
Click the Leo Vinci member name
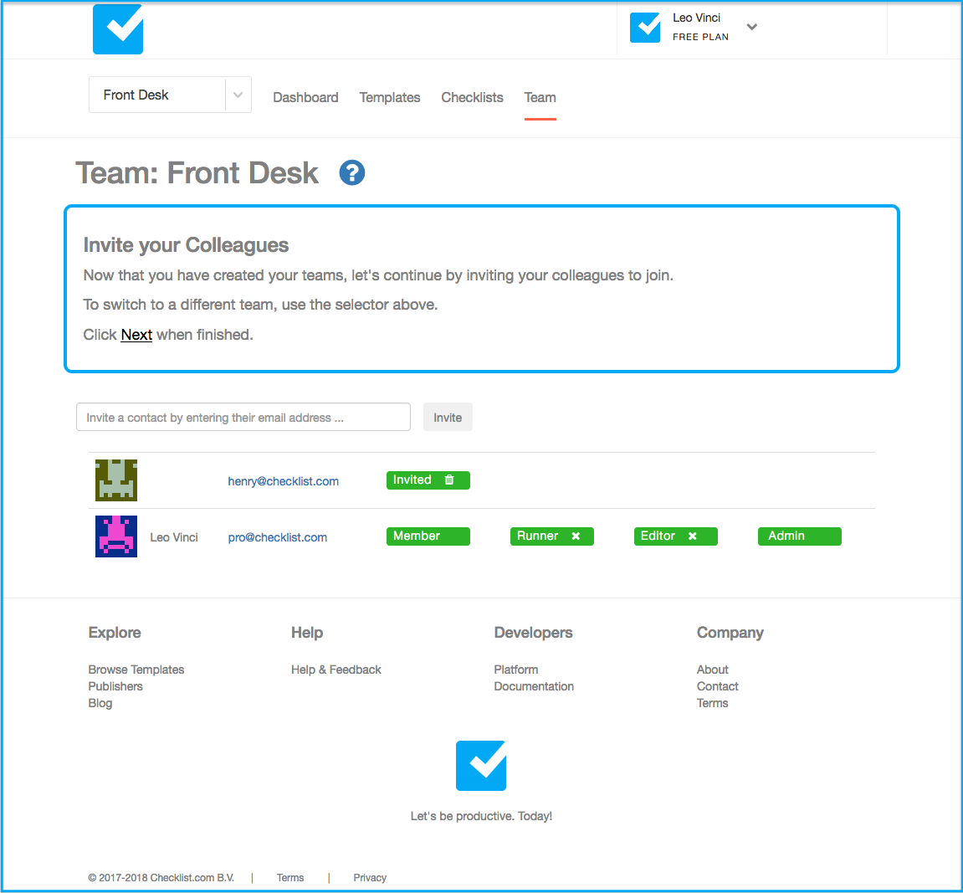(174, 537)
